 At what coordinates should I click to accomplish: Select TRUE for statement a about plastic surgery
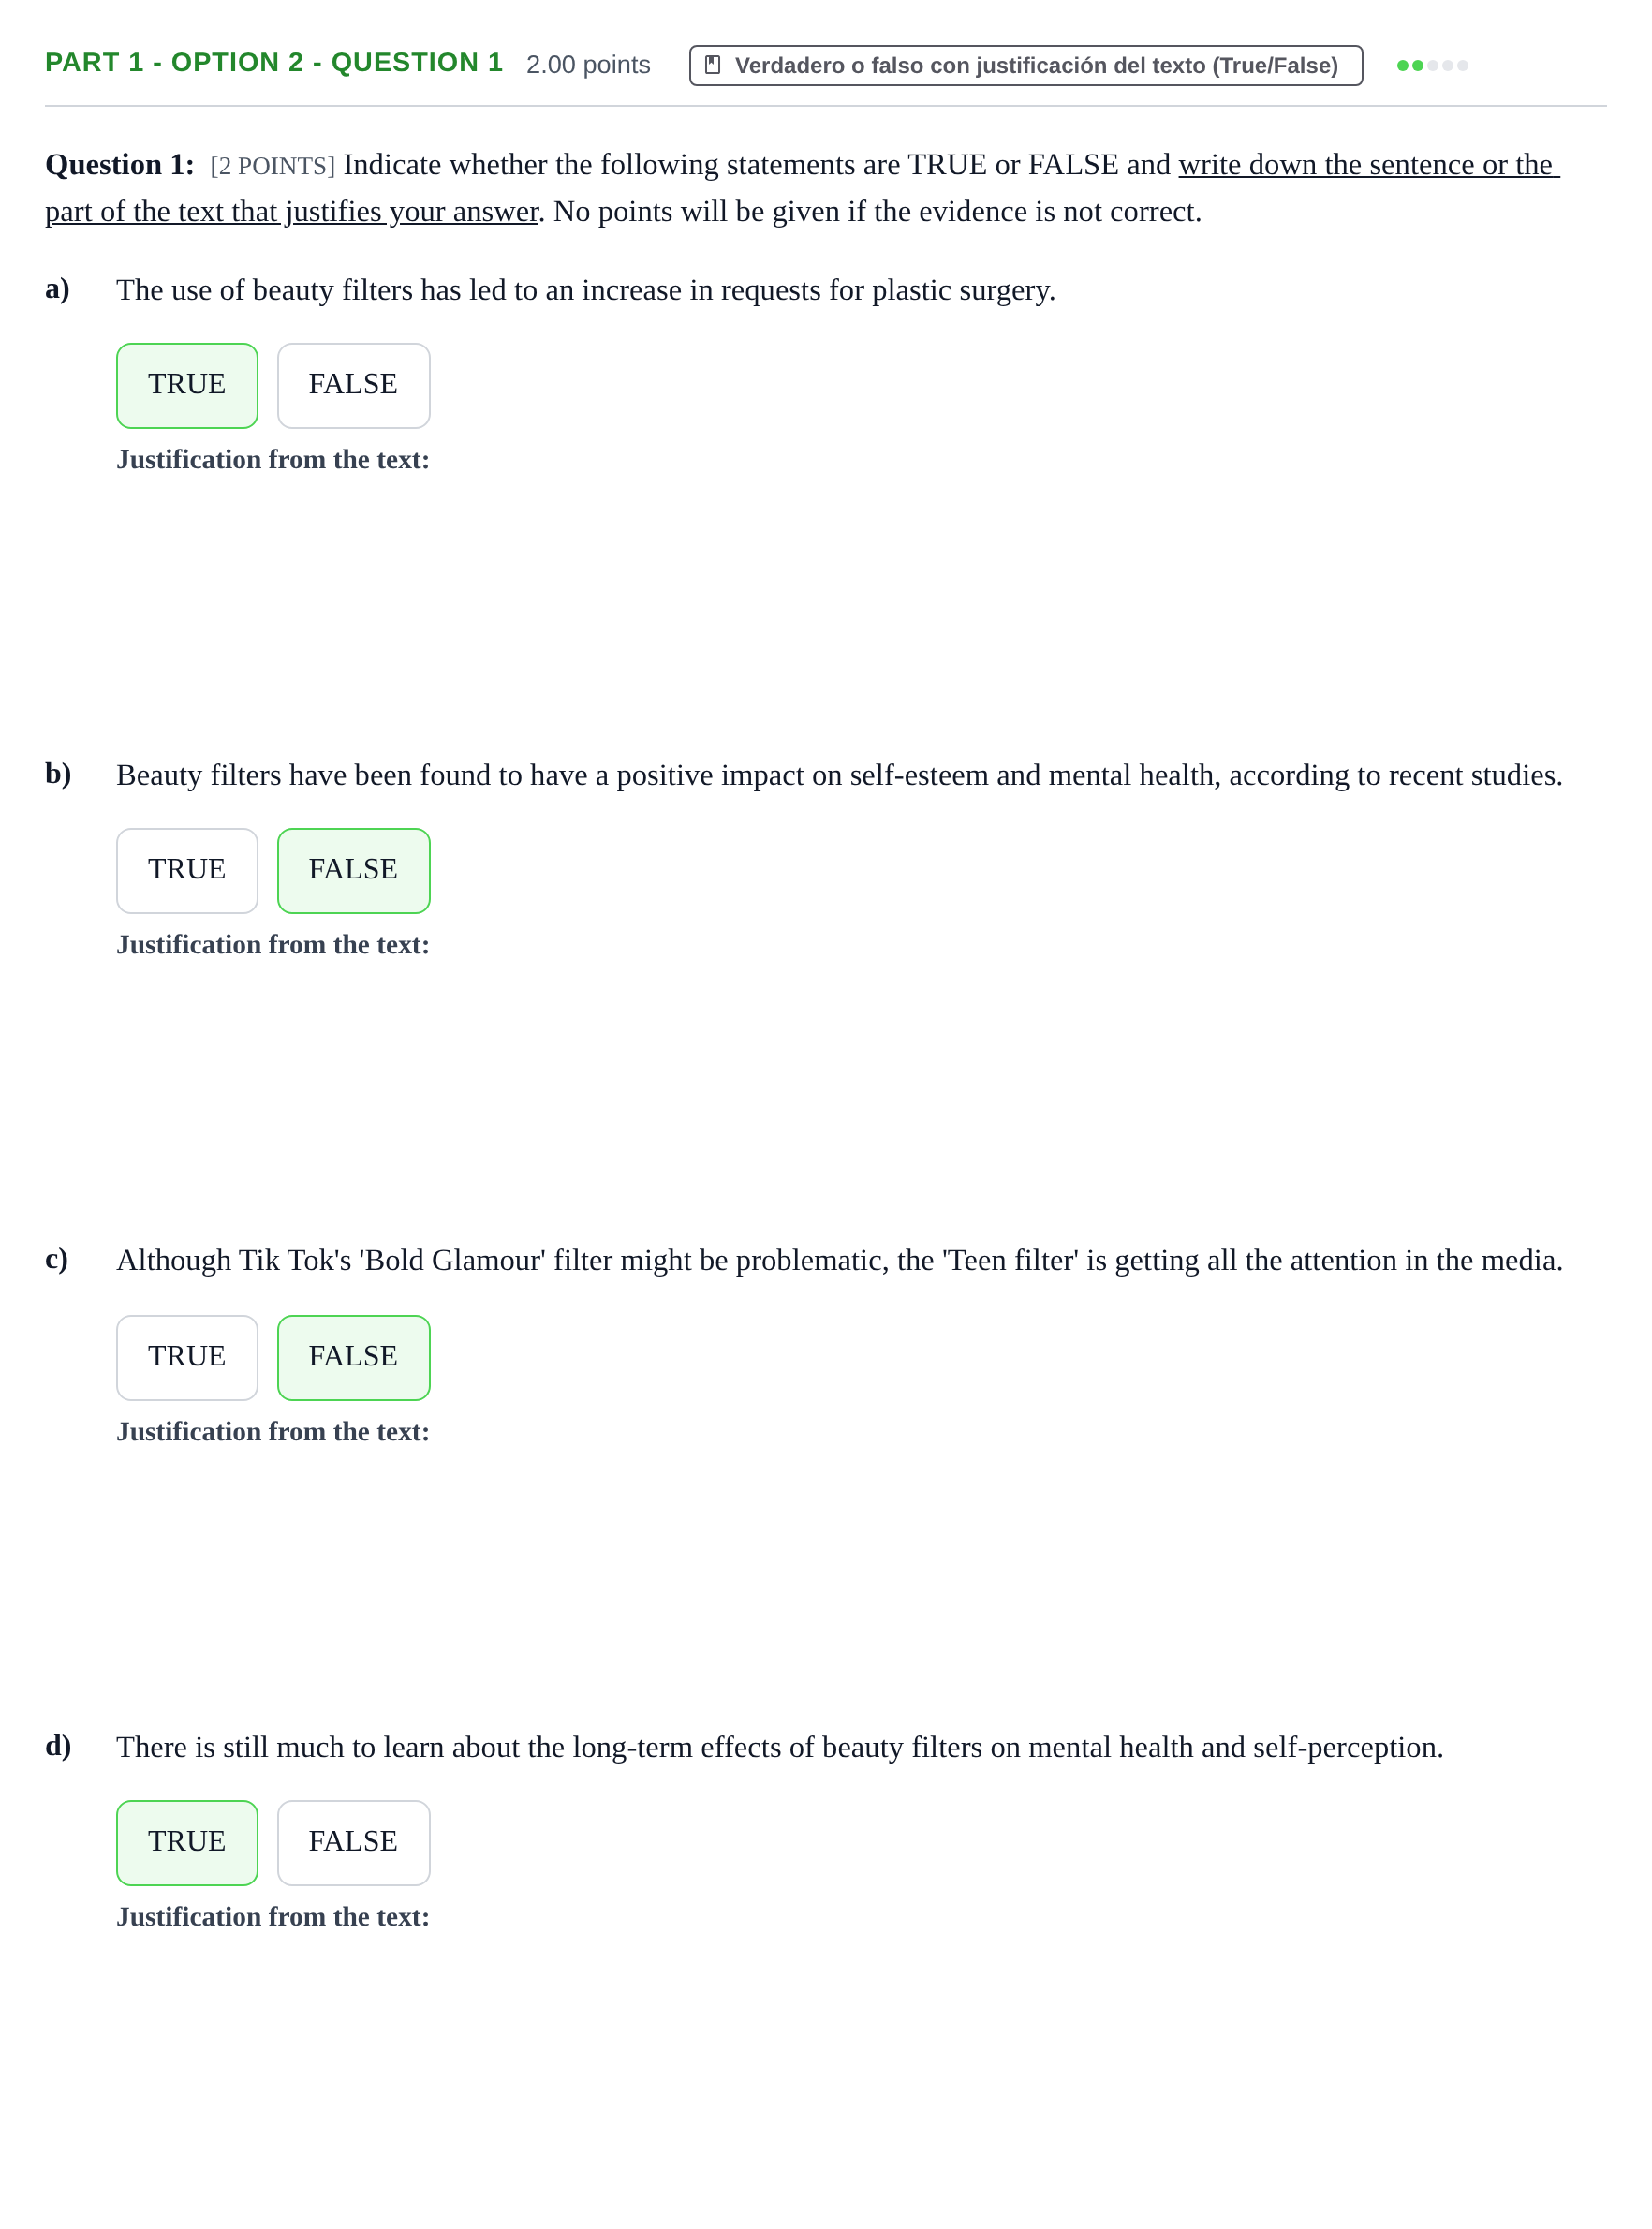click(187, 385)
